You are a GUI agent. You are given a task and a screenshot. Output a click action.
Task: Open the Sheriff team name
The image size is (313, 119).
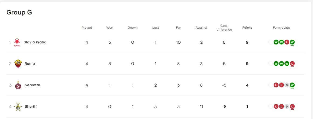coord(31,106)
